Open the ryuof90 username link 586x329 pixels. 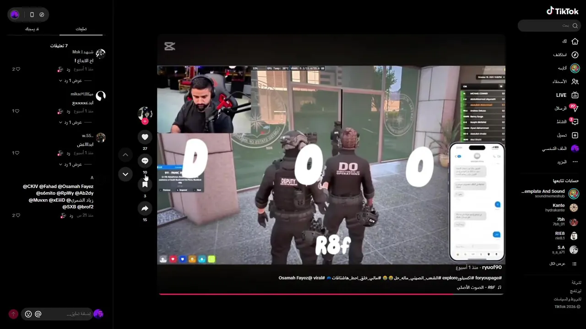click(x=492, y=267)
